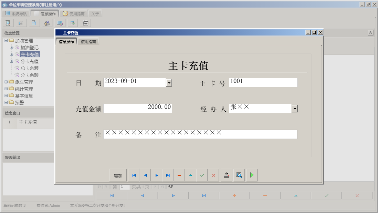This screenshot has height=213, width=378.
Task: Select the query search icon on the toolbar
Action: tap(8, 23)
